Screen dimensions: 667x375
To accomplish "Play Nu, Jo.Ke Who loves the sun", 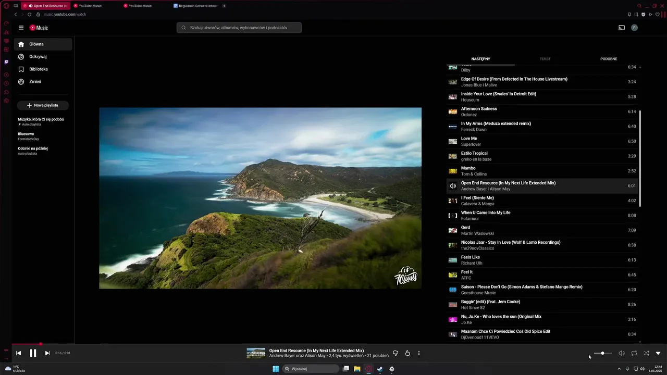I will [x=542, y=319].
